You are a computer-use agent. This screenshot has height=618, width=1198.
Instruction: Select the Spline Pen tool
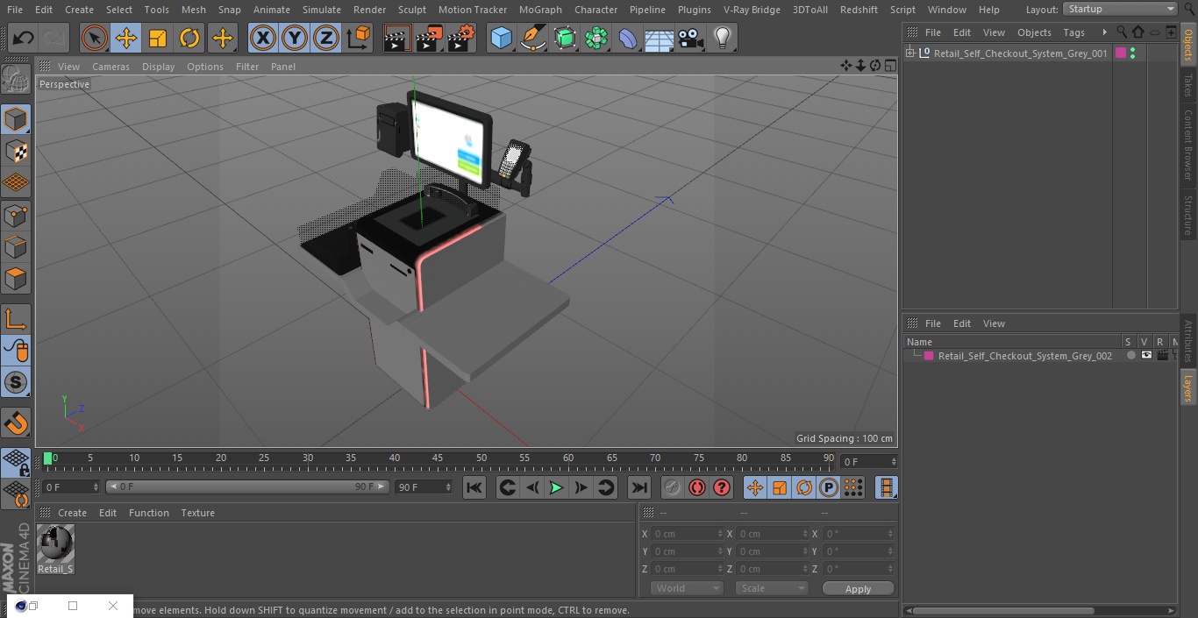[533, 39]
